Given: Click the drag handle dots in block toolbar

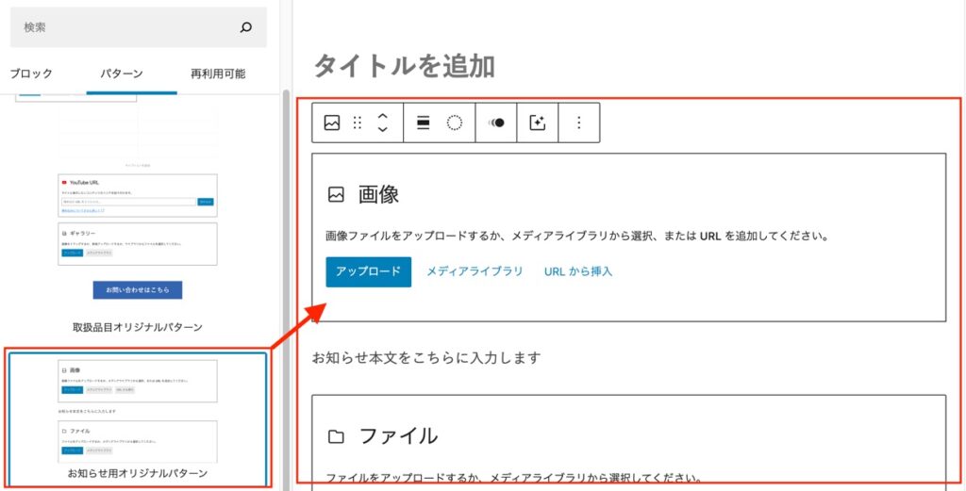Looking at the screenshot, I should [358, 123].
